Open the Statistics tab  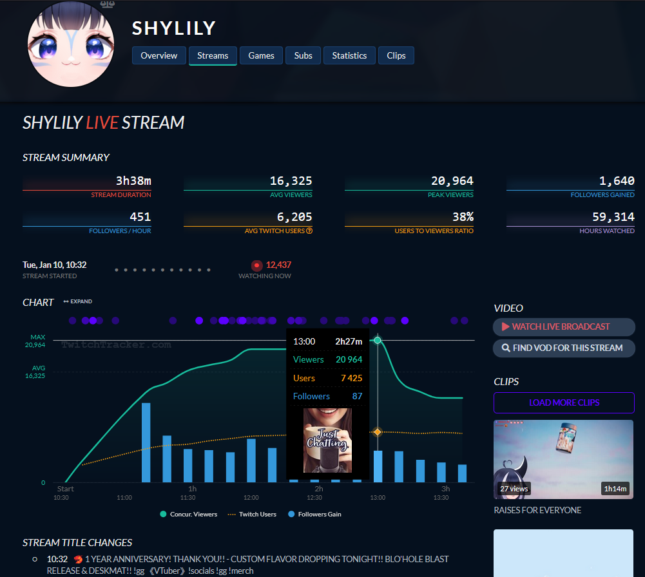tap(349, 55)
